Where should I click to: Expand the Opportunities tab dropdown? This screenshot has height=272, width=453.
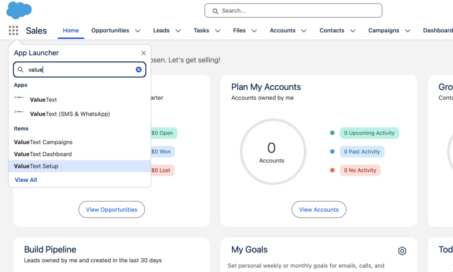click(138, 31)
